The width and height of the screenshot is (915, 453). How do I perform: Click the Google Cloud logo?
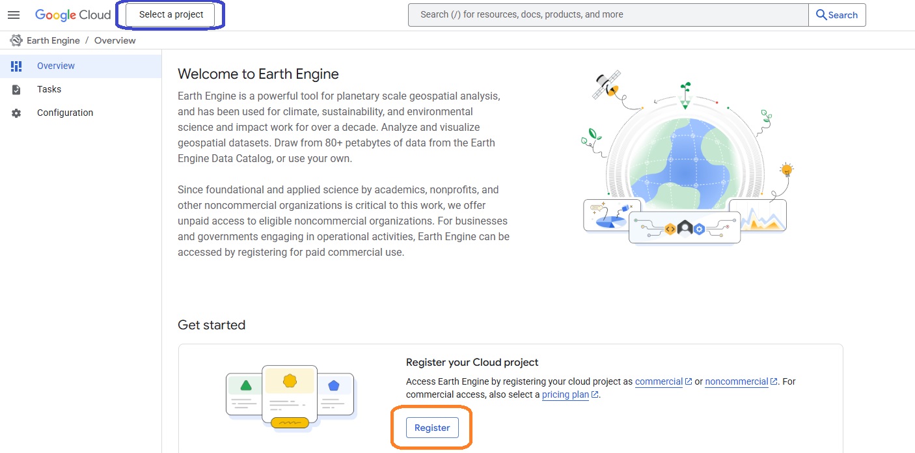(73, 15)
